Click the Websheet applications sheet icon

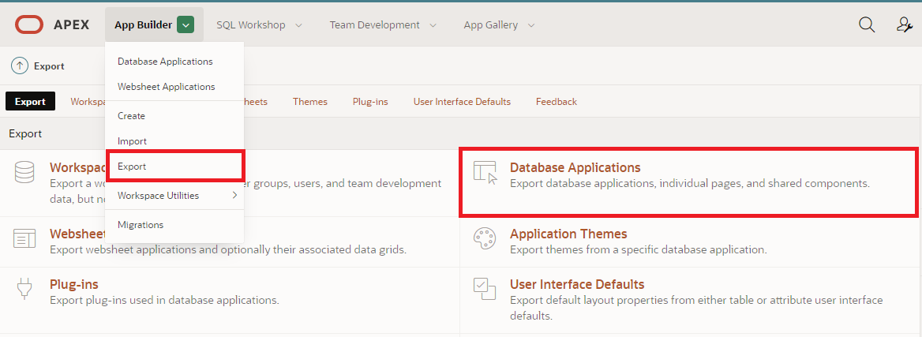tap(24, 238)
